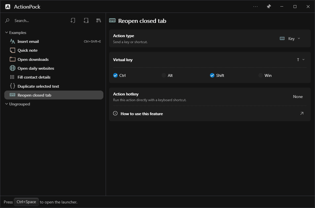Click keyboard icon in Reopen closed tab row
Viewport: 315px width, 208px height.
(x=12, y=95)
